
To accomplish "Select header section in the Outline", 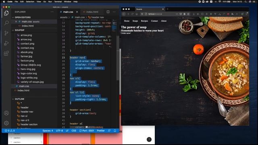I will pos(29,124).
